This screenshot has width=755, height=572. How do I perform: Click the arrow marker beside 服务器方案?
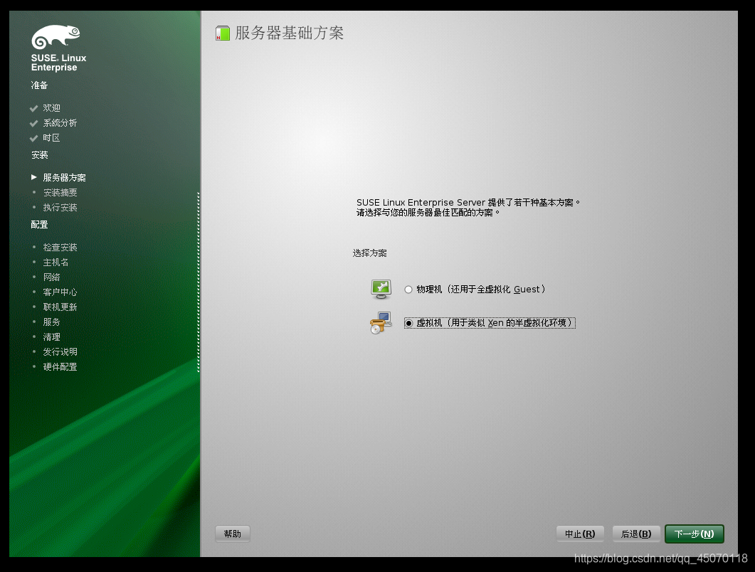point(34,177)
